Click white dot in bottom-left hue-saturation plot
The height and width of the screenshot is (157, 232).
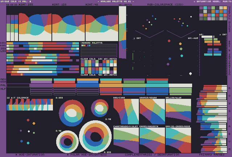point(29,131)
